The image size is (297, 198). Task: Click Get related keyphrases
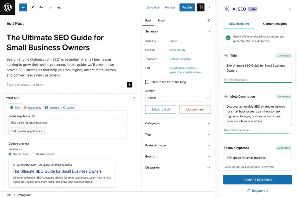(x=26, y=131)
